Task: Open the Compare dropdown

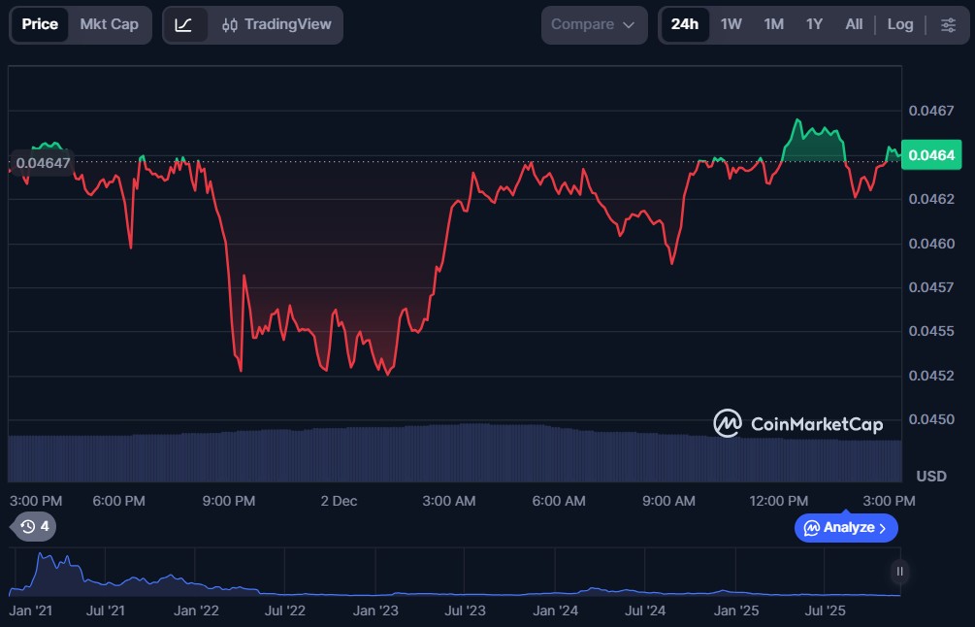Action: pos(593,24)
